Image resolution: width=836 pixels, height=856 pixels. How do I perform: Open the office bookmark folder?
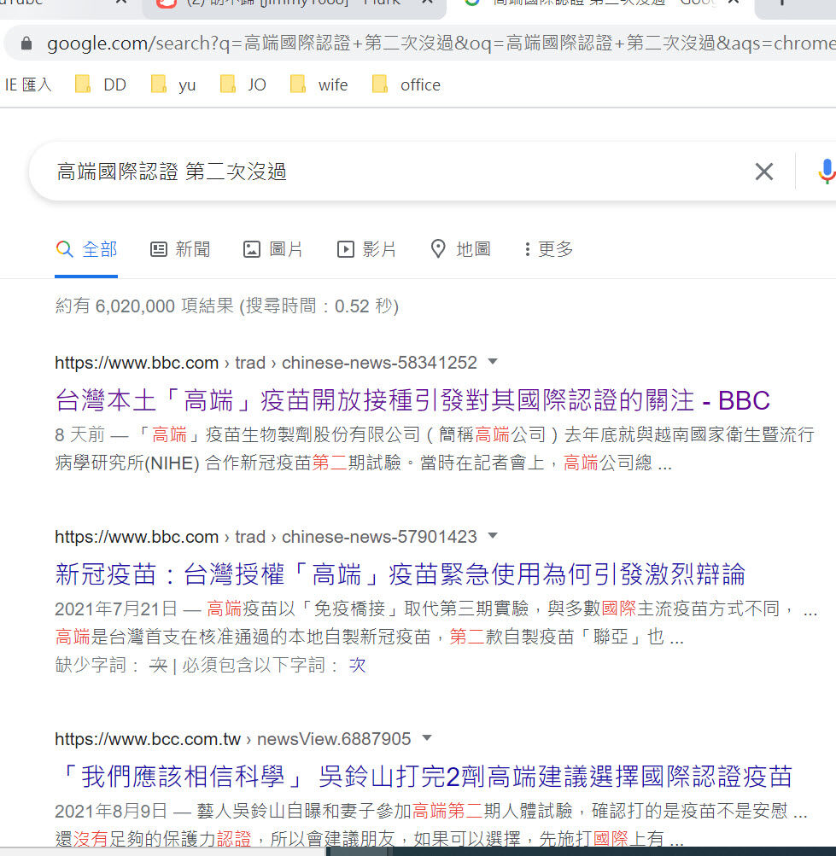[x=406, y=84]
